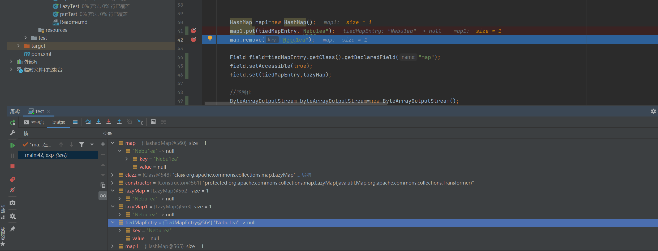The image size is (658, 251).
Task: Click the Step Out icon
Action: tap(119, 122)
